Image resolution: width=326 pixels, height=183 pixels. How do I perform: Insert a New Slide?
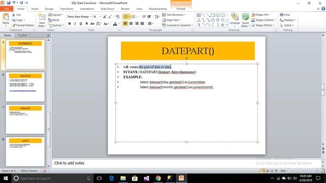pos(42,20)
